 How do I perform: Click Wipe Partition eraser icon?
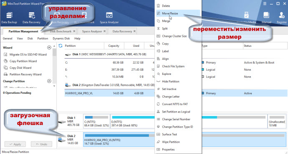(x=158, y=142)
